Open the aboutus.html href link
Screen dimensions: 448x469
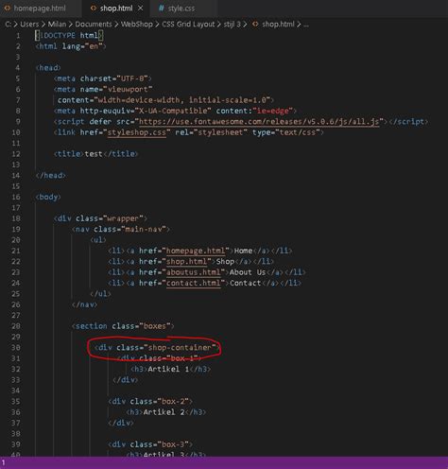194,272
